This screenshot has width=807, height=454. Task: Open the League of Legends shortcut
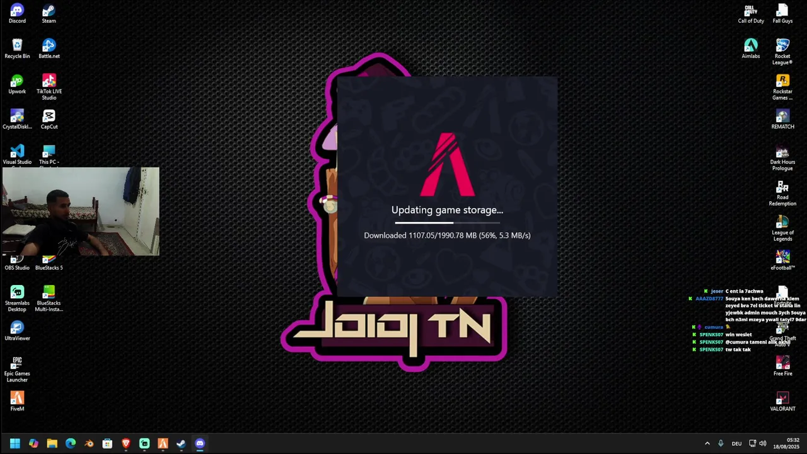[x=782, y=228]
